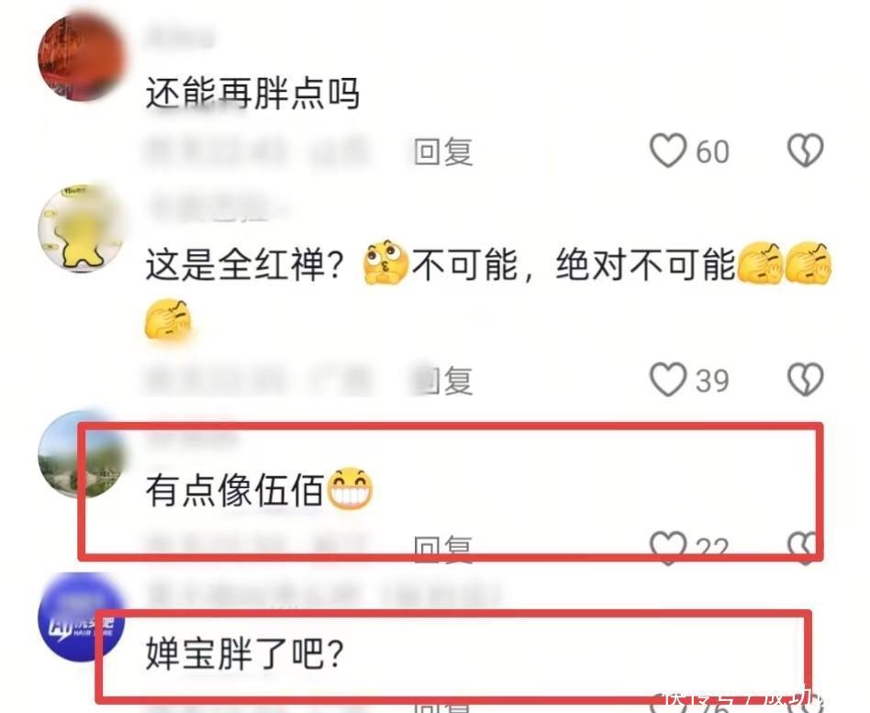Dislike the '还能再胖点吗' comment

[x=805, y=150]
